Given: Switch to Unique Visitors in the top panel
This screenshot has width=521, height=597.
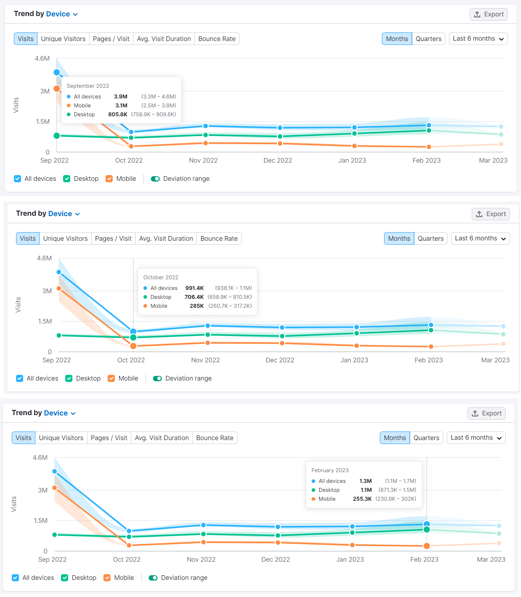Looking at the screenshot, I should 63,39.
